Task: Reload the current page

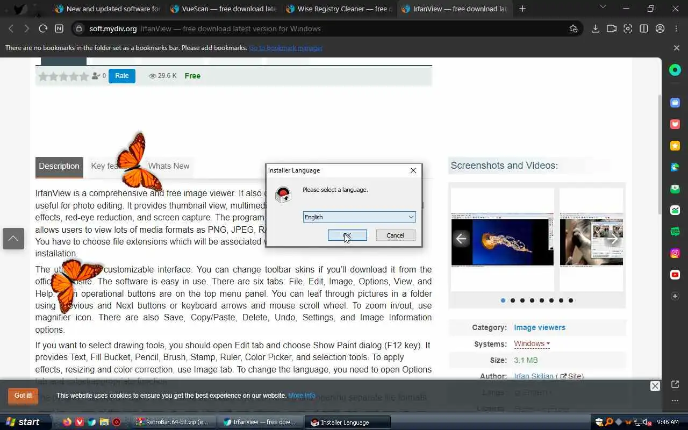Action: pos(43,28)
